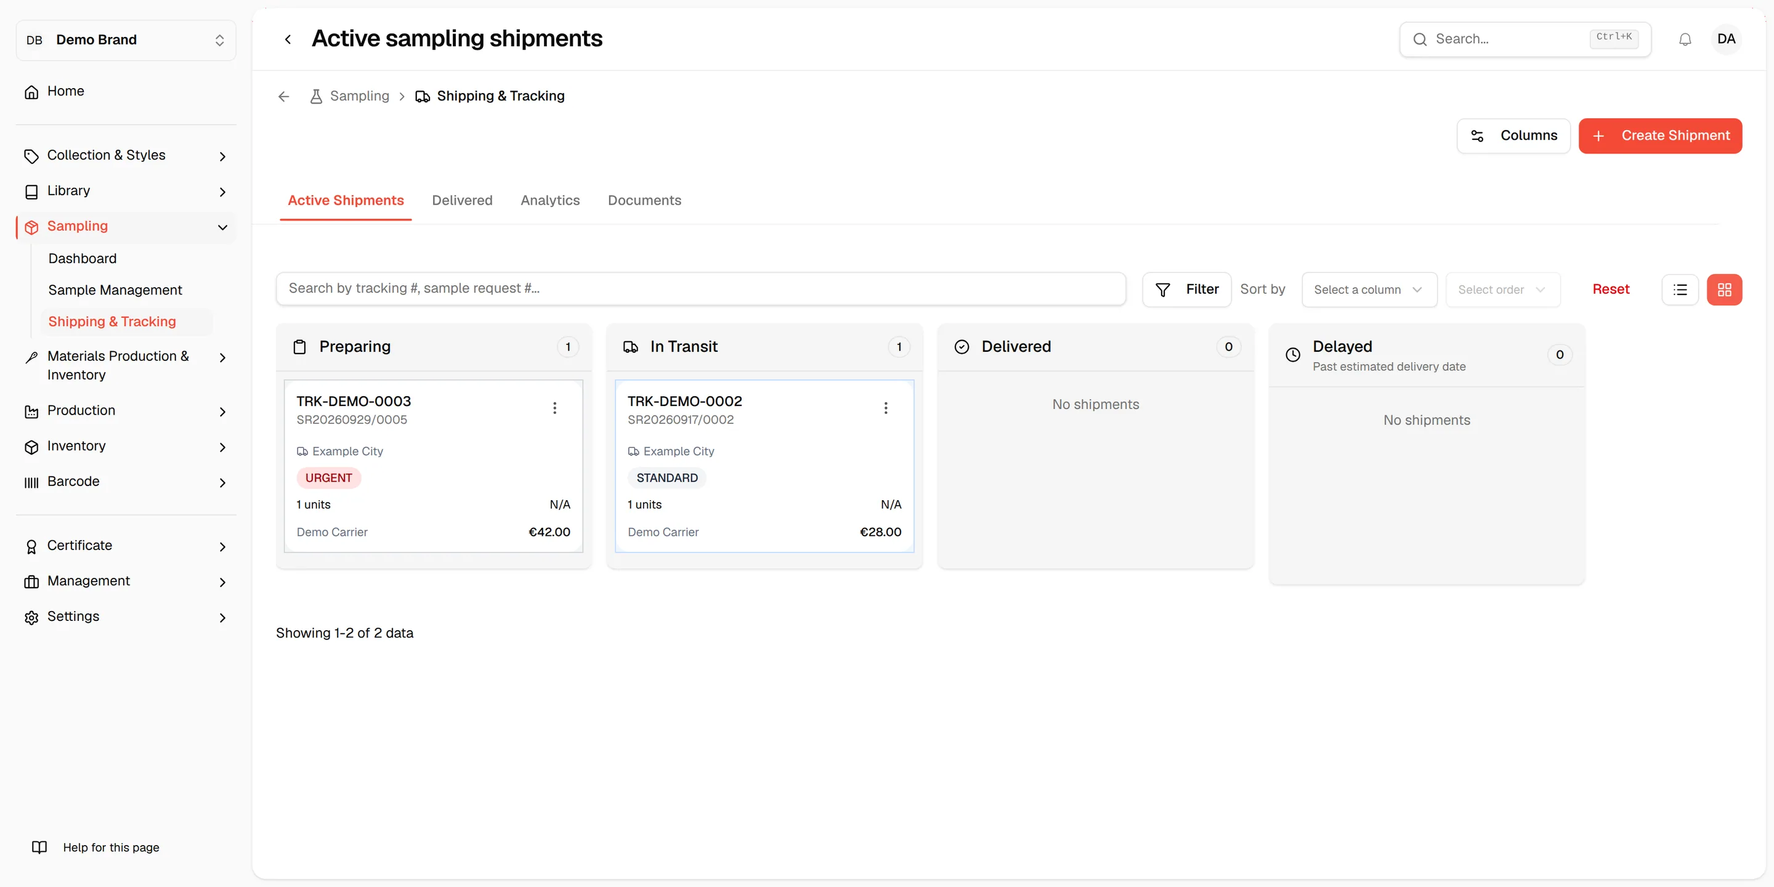The height and width of the screenshot is (887, 1774).
Task: Click the €42.00 cost value
Action: point(549,532)
